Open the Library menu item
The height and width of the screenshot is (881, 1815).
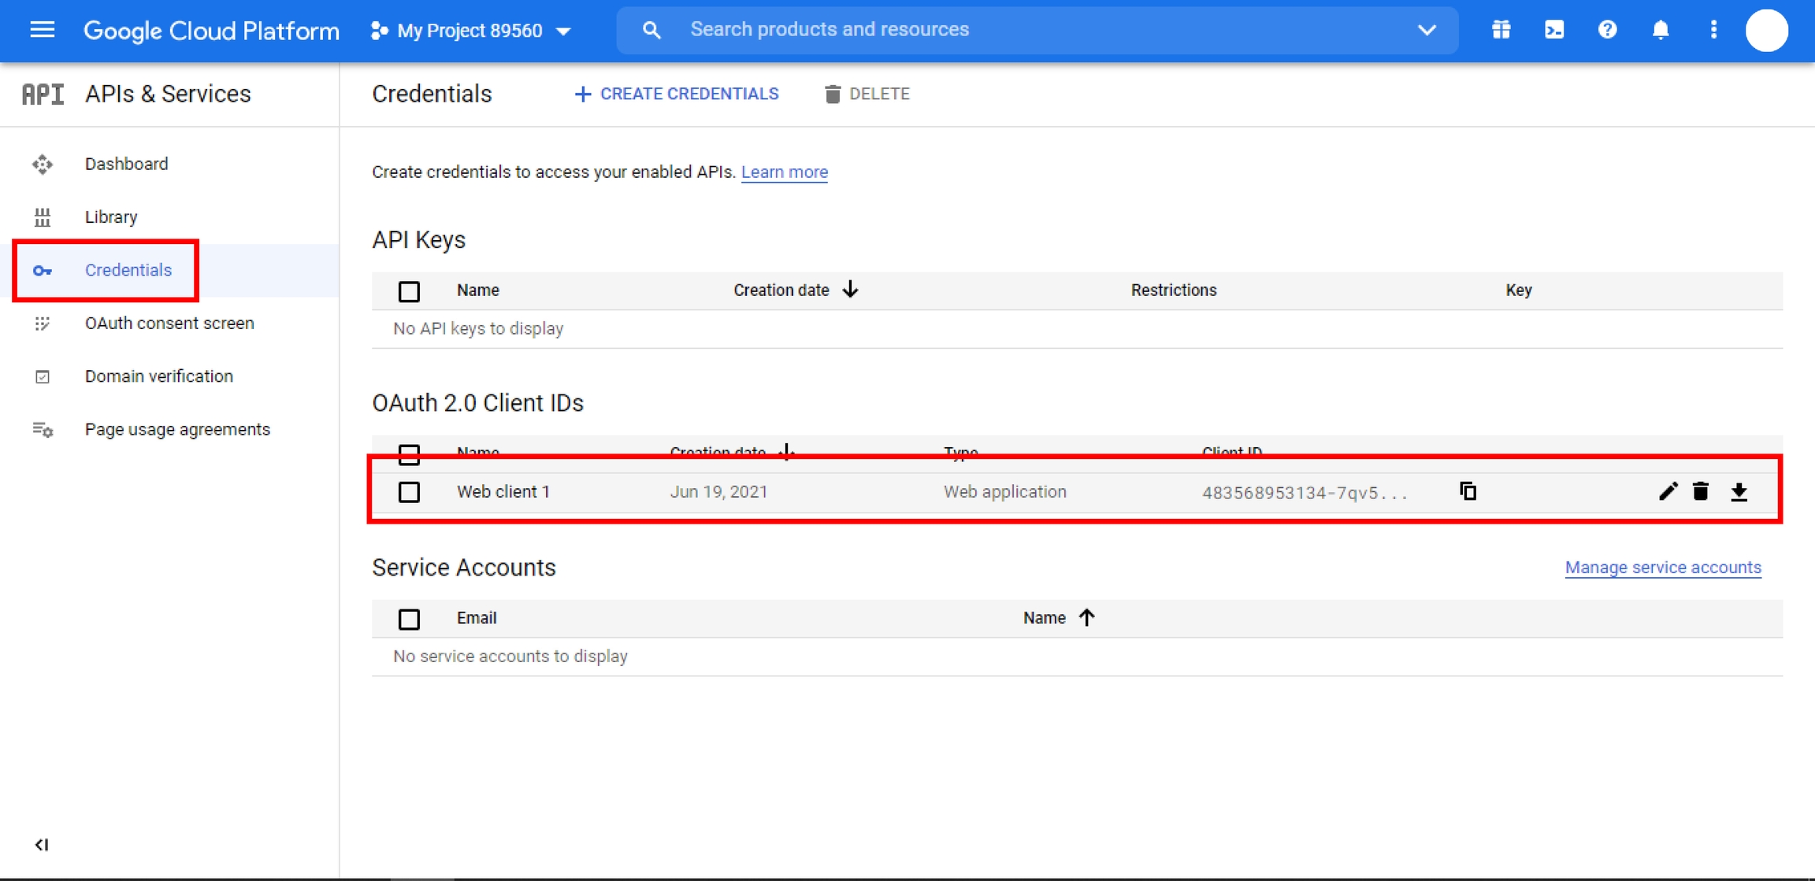(111, 217)
